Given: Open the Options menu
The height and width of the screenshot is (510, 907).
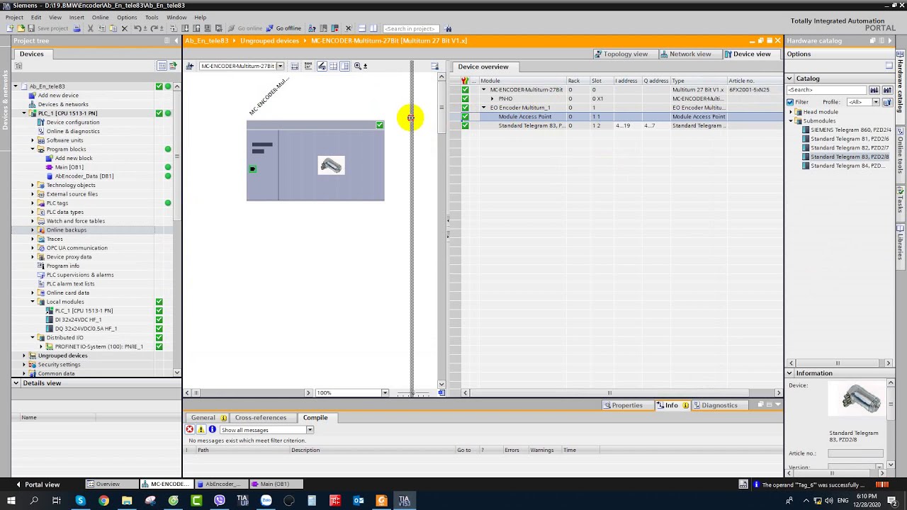Looking at the screenshot, I should (x=127, y=17).
